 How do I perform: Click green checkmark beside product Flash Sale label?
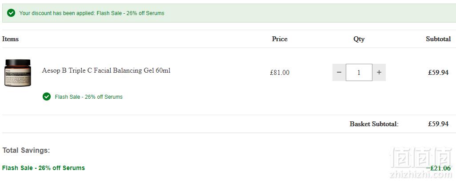47,97
